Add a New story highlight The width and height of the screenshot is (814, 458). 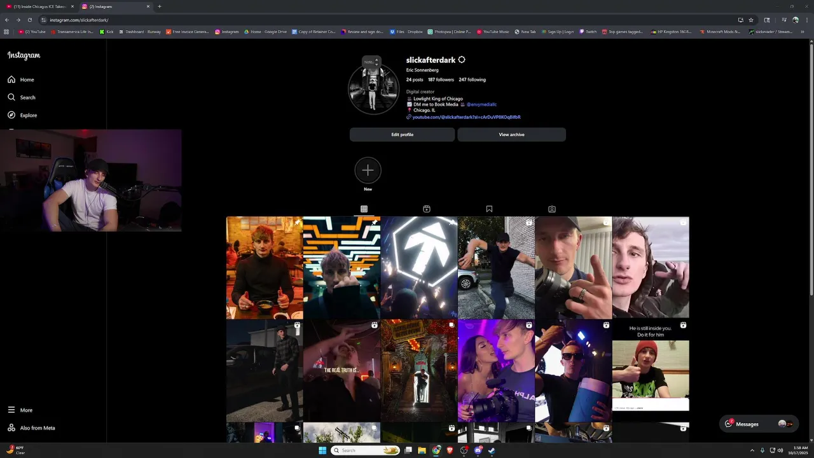tap(368, 170)
